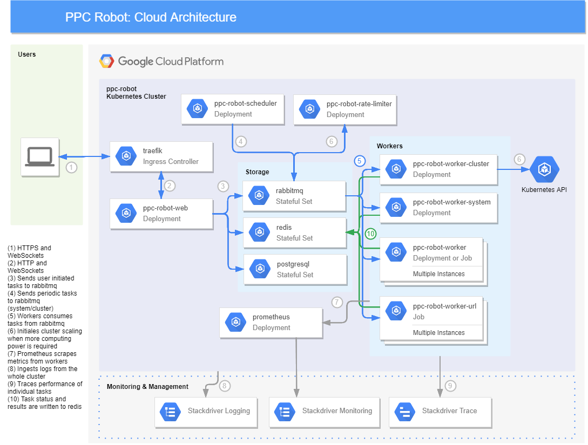The width and height of the screenshot is (588, 445).
Task: Click the ppc-robot-worker-cluster hexagon icon
Action: (x=396, y=169)
